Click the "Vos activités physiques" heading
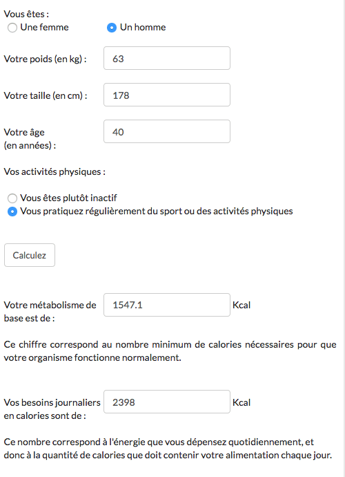 click(55, 172)
